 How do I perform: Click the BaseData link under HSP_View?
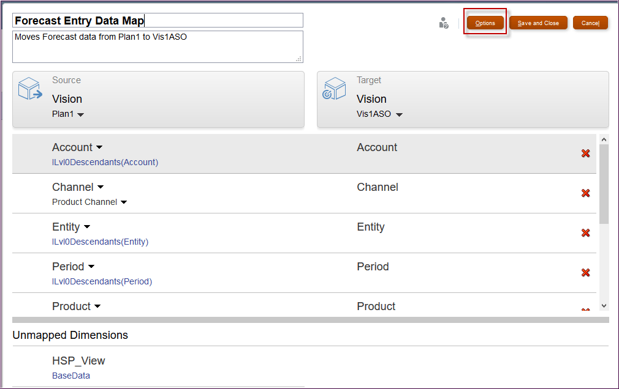[71, 376]
